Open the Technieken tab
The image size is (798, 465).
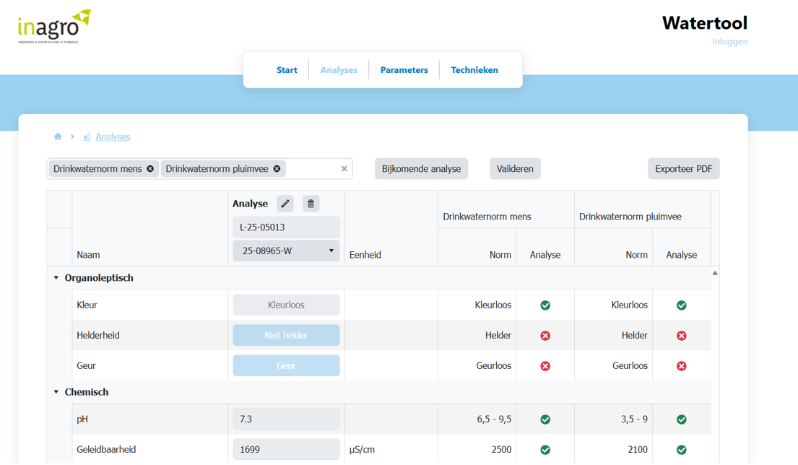coord(474,70)
